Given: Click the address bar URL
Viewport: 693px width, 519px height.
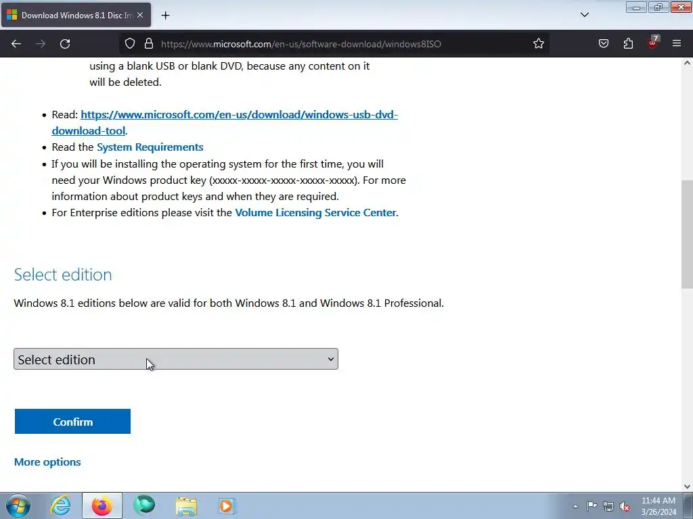Looking at the screenshot, I should click(x=300, y=44).
